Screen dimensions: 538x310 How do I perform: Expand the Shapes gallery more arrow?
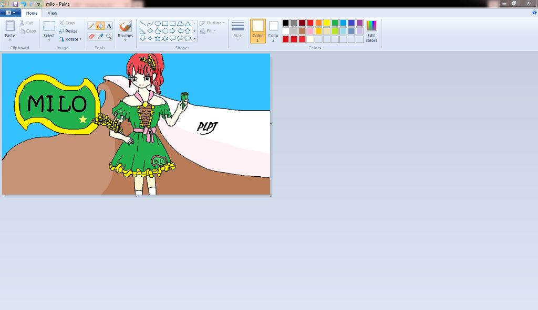194,38
